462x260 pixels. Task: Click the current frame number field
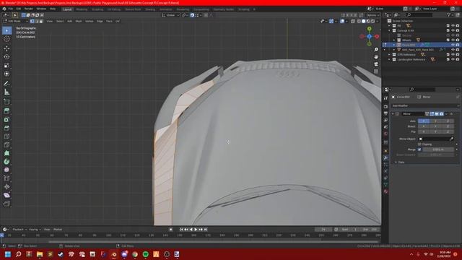pyautogui.click(x=323, y=230)
